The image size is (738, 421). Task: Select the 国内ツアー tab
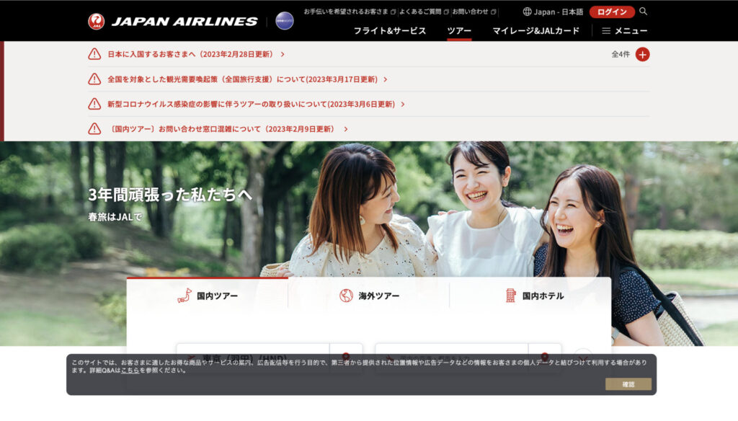pos(207,296)
